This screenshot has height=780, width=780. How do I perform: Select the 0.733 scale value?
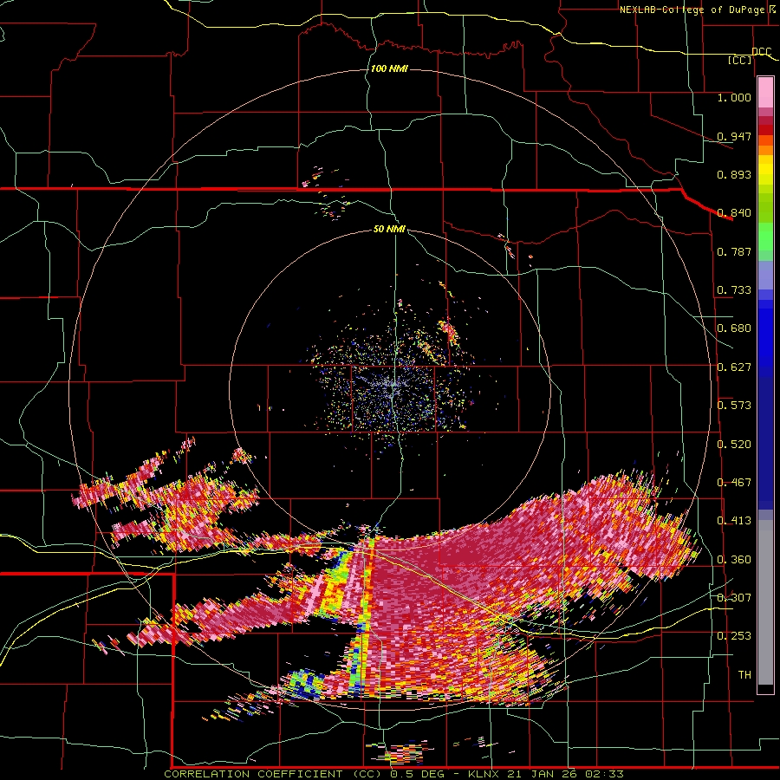pyautogui.click(x=734, y=290)
